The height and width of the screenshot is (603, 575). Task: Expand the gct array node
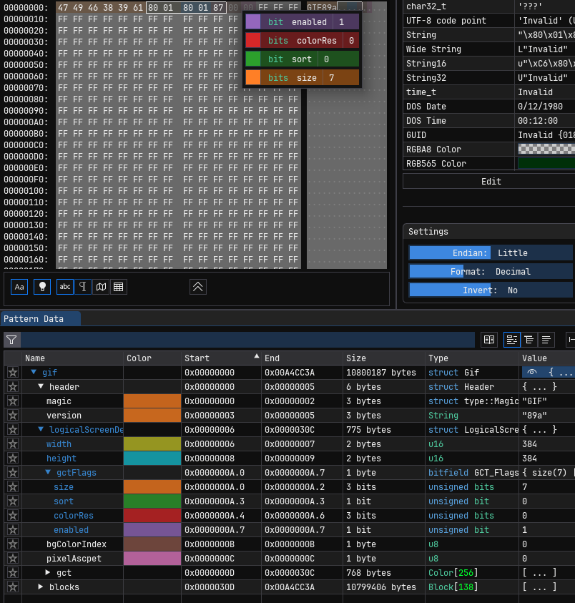(48, 572)
